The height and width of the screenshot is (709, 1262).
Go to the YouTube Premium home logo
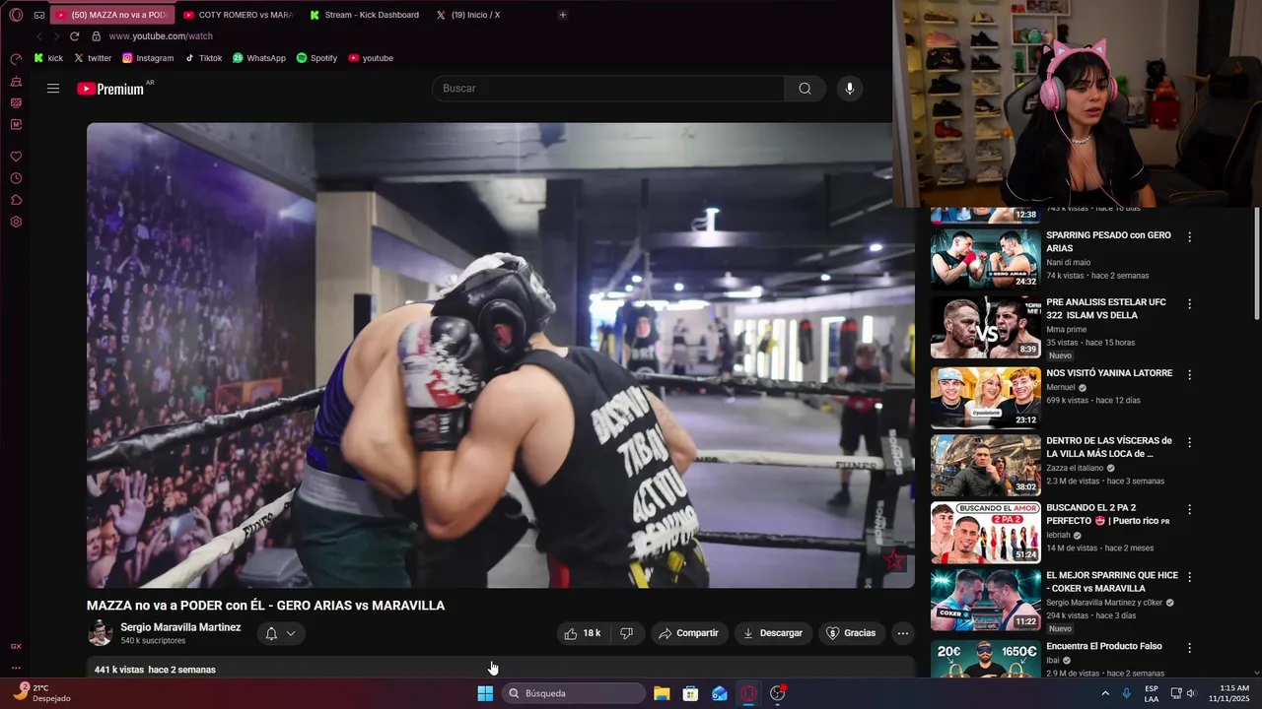110,89
